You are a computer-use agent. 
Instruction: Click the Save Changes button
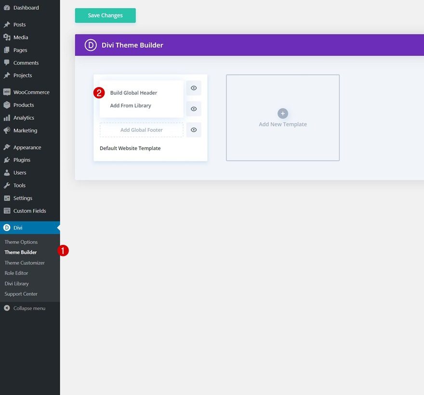105,15
